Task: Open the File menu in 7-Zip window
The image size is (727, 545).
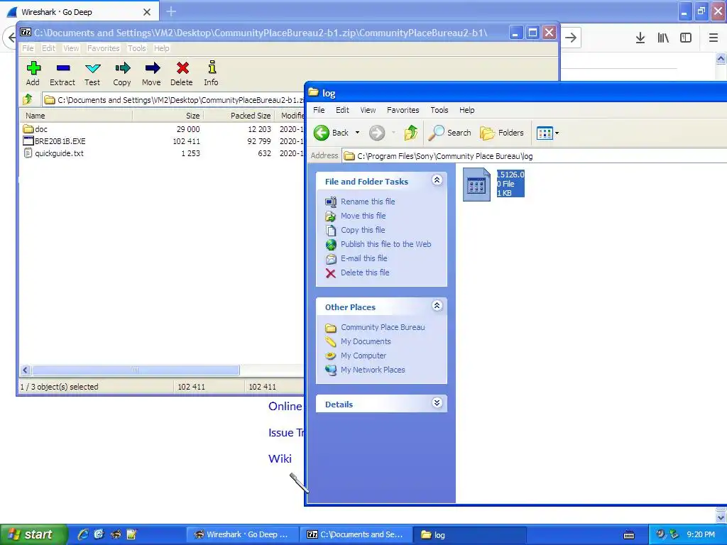Action: coord(28,48)
